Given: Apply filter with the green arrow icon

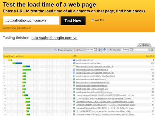Looking at the screenshot, I should pyautogui.click(x=152, y=50).
